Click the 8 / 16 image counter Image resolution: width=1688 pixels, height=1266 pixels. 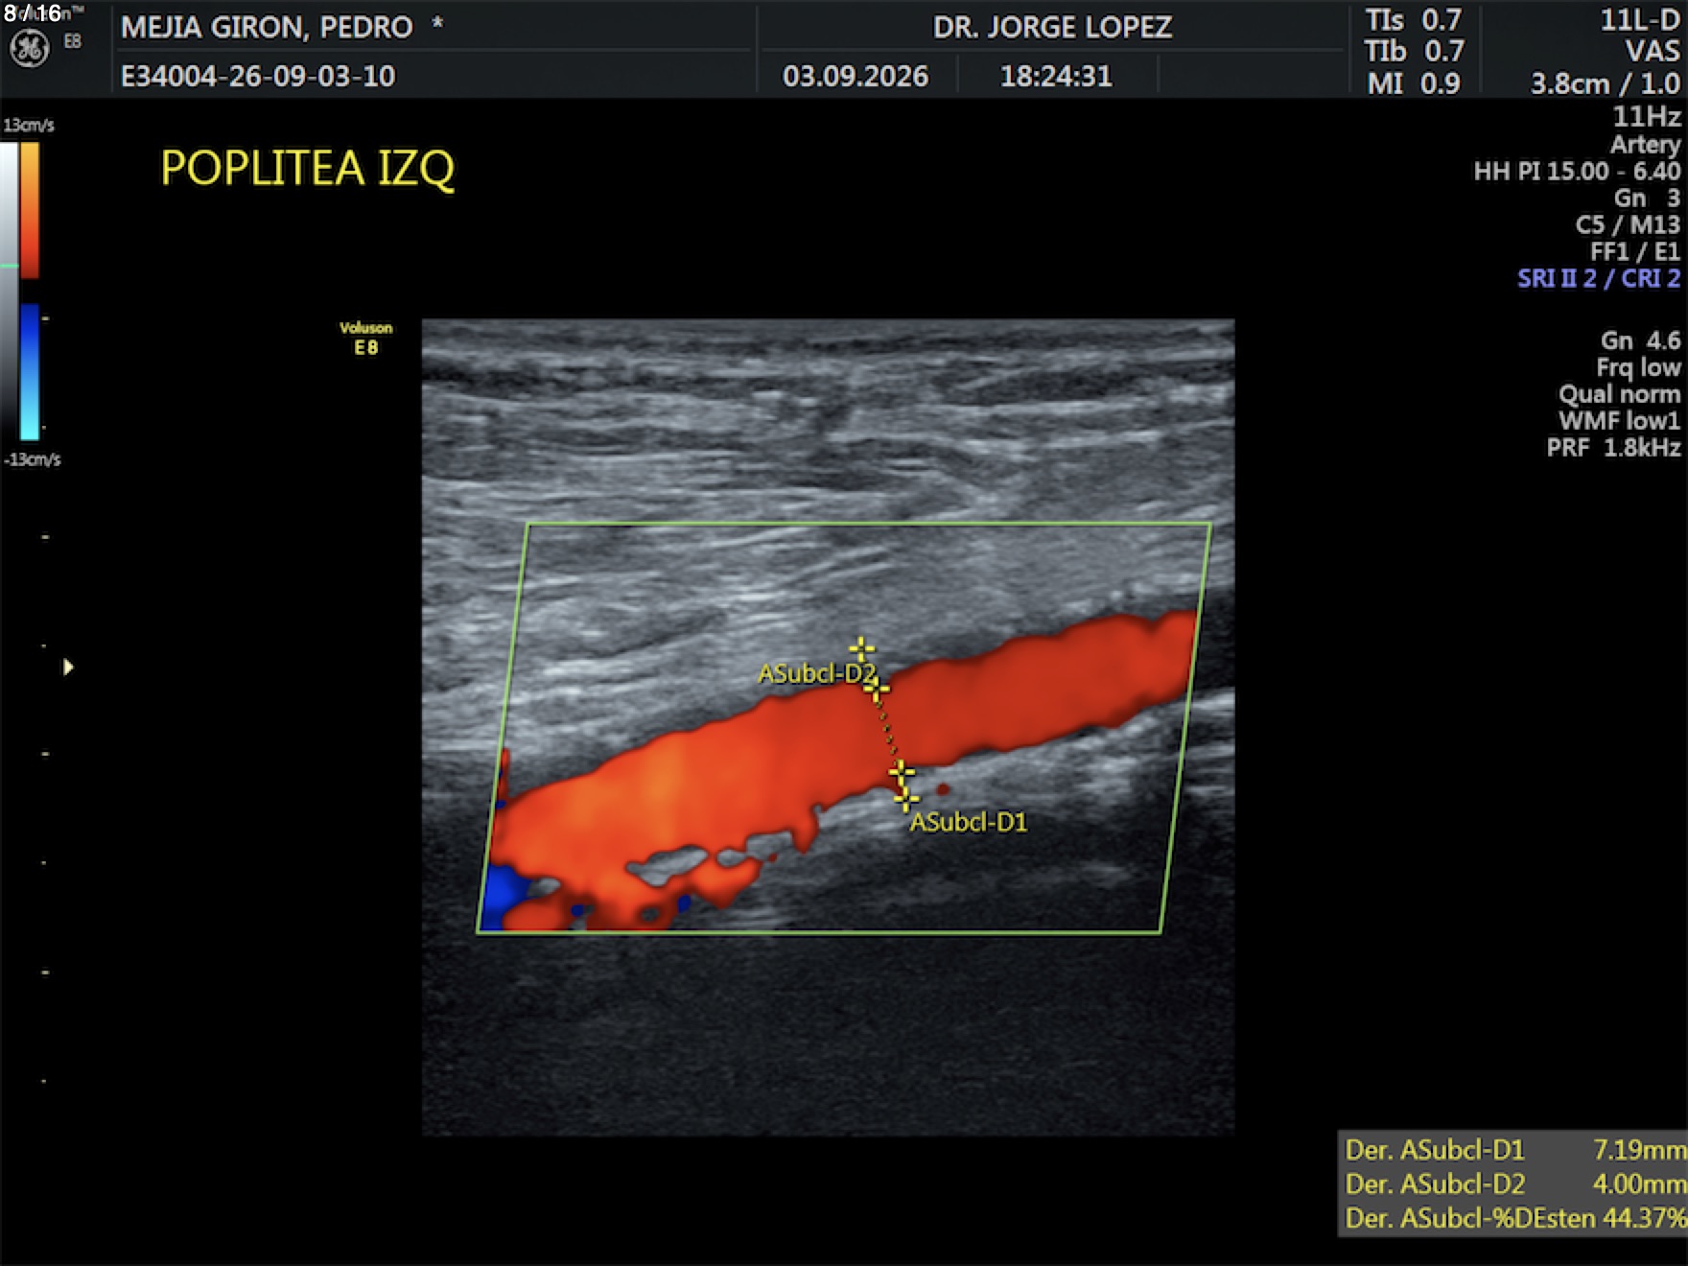[33, 13]
